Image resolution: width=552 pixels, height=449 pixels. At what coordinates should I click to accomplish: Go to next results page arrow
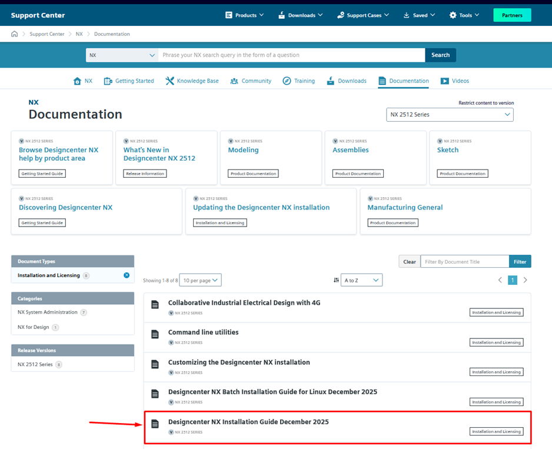526,280
